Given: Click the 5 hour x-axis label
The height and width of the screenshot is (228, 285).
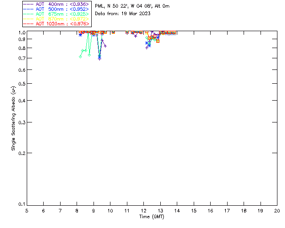Looking at the screenshot, I should click(27, 211).
